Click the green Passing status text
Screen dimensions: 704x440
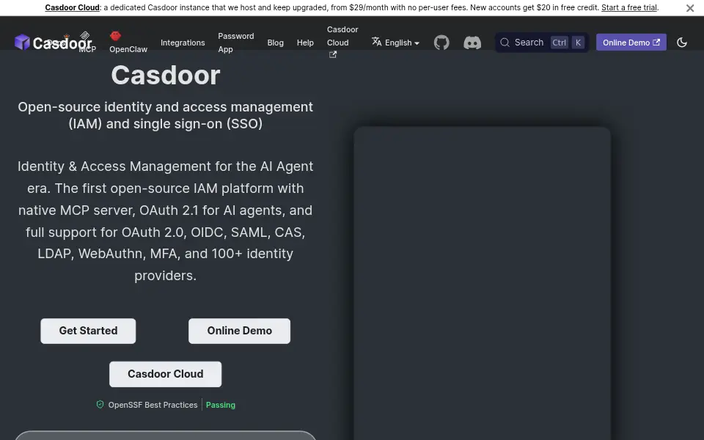coord(221,405)
